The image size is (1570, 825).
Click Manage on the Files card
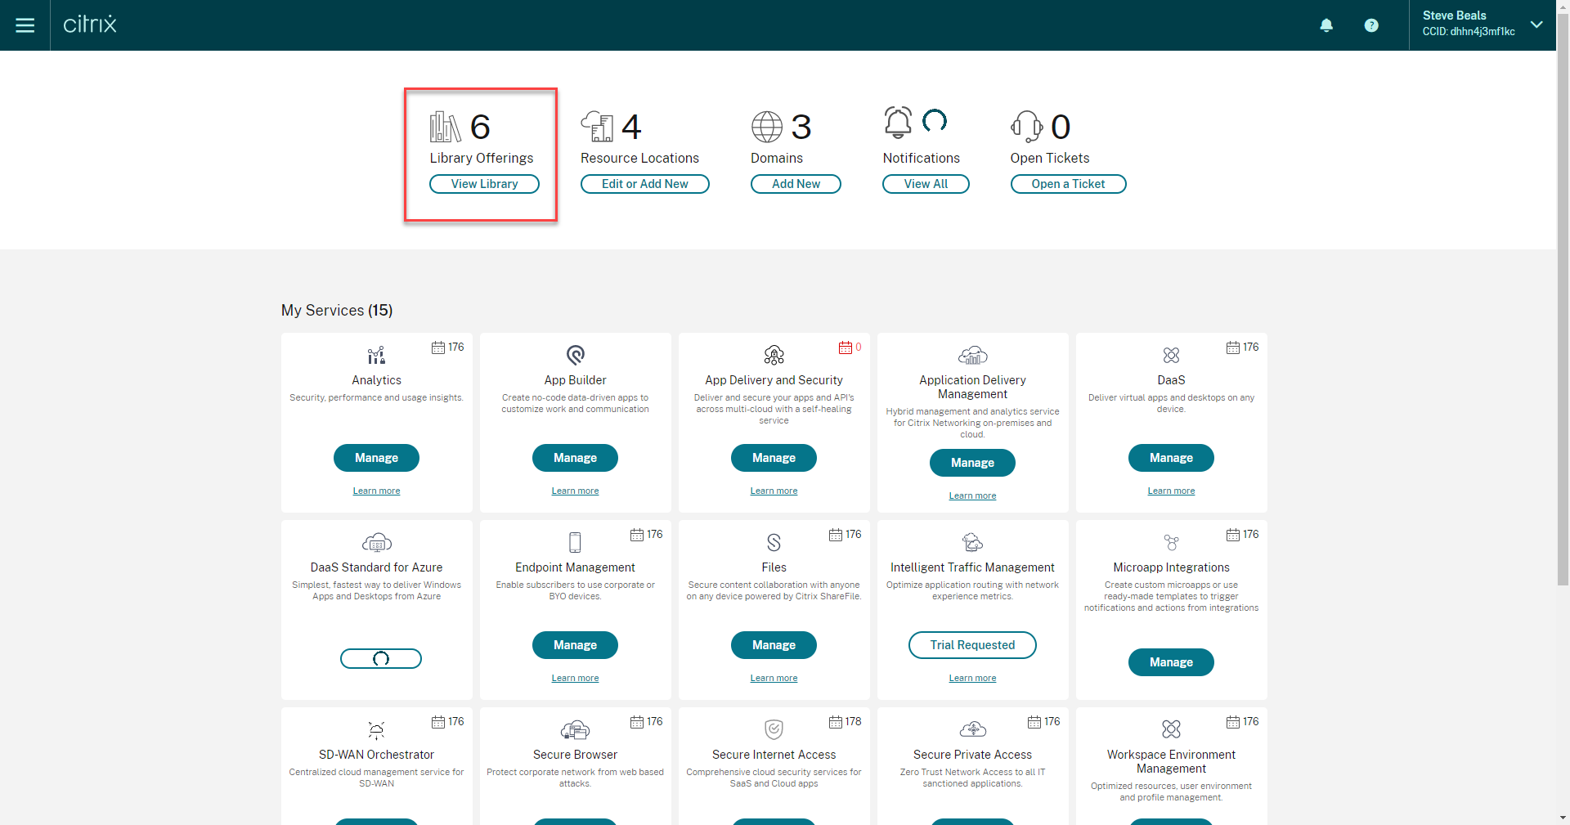tap(774, 645)
